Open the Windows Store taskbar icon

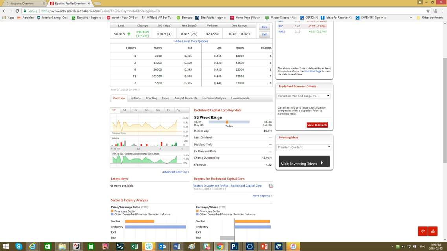click(x=47, y=246)
